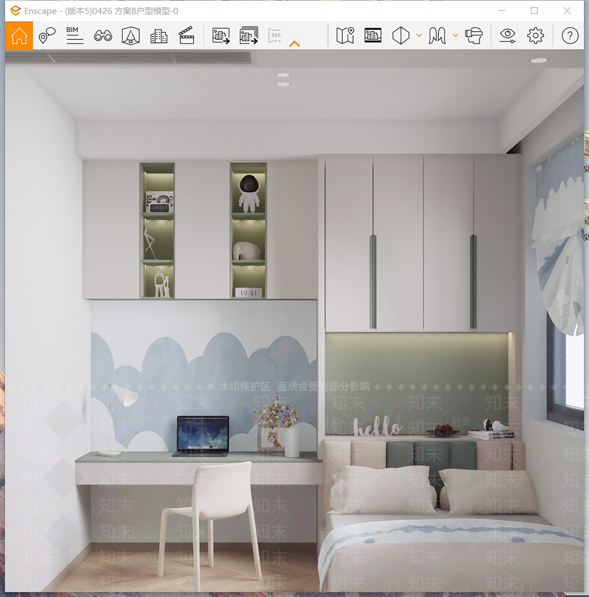Open Manage Views location pin icon

pos(47,35)
